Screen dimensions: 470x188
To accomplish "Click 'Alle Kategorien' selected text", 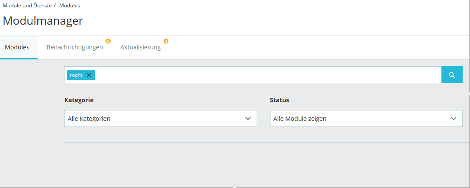I will coord(89,118).
